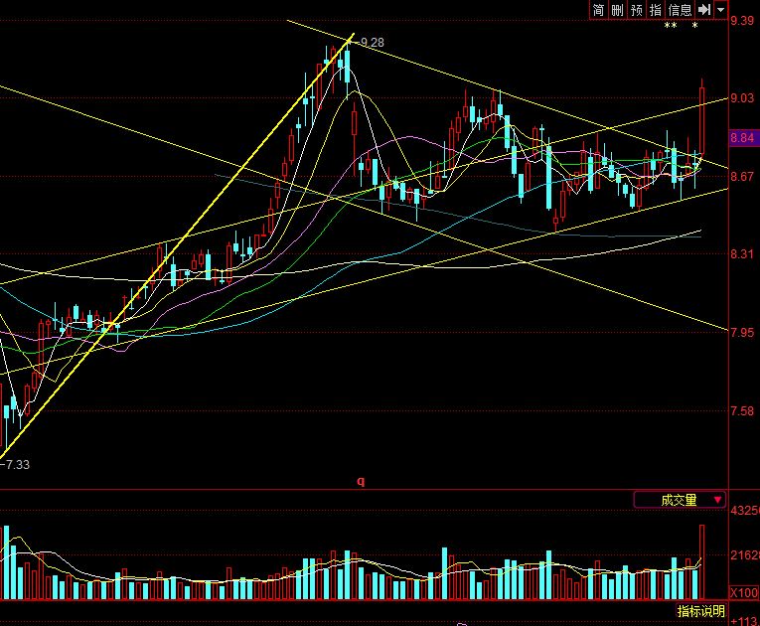
Task: Open the 成交量 indicator dropdown
Action: tap(680, 500)
